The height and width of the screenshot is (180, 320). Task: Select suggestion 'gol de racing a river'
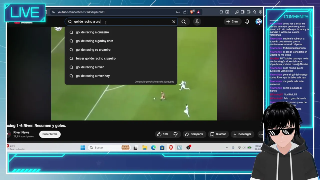pos(121,67)
